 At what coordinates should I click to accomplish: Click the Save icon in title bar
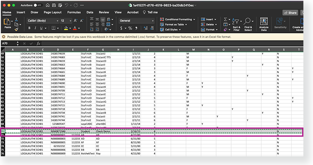pos(54,5)
